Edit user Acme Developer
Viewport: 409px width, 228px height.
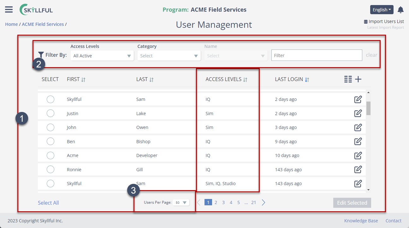point(358,155)
